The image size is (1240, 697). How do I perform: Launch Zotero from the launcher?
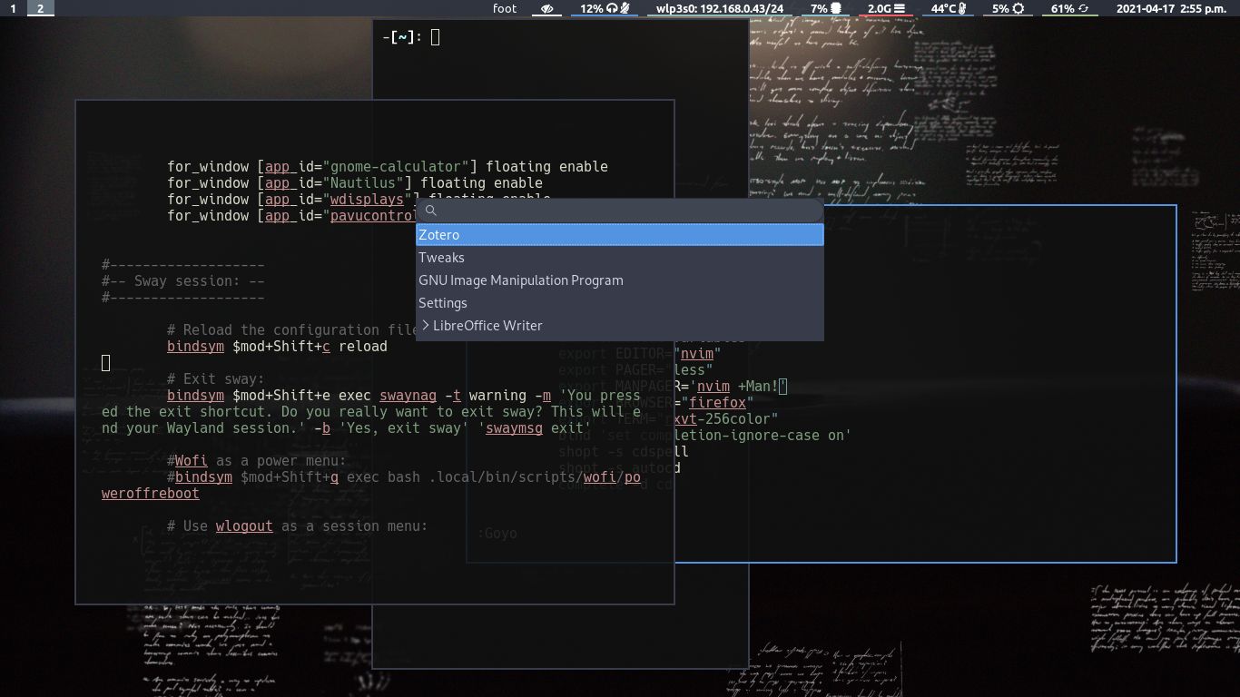pyautogui.click(x=438, y=234)
